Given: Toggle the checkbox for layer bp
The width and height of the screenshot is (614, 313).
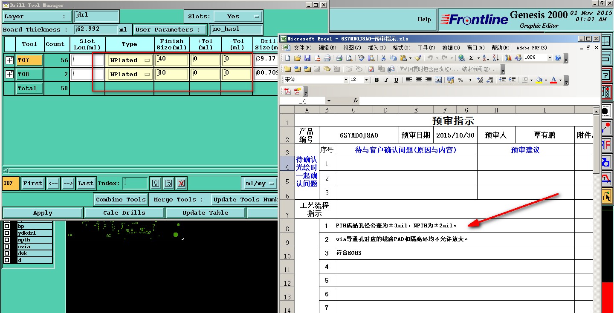Looking at the screenshot, I should click(6, 226).
